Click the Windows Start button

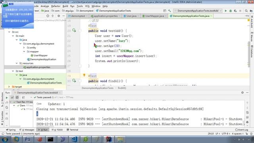click(5, 139)
